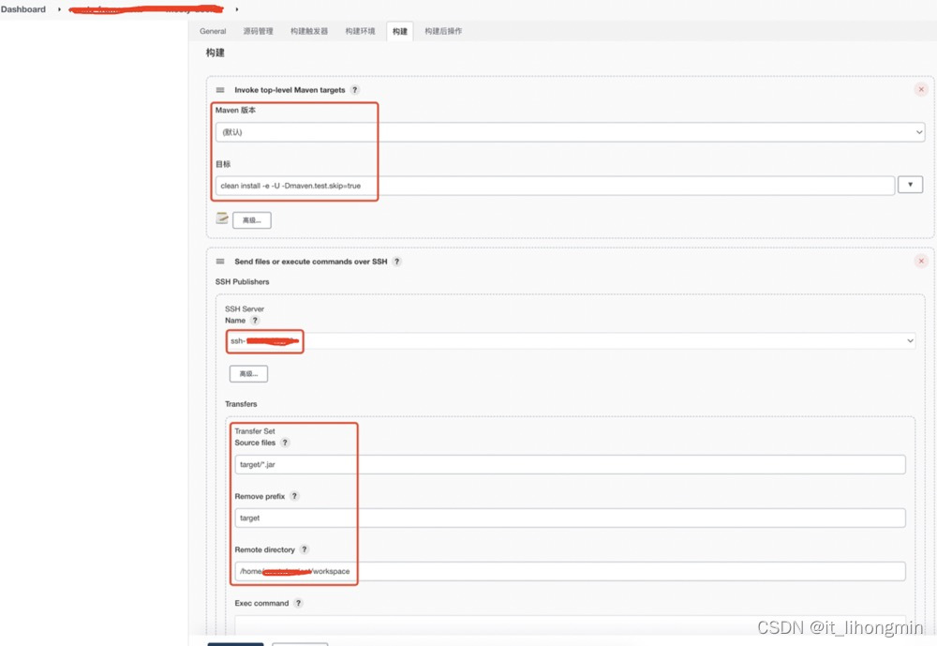Show help for Source files
Viewport: 937px width, 646px height.
point(285,443)
